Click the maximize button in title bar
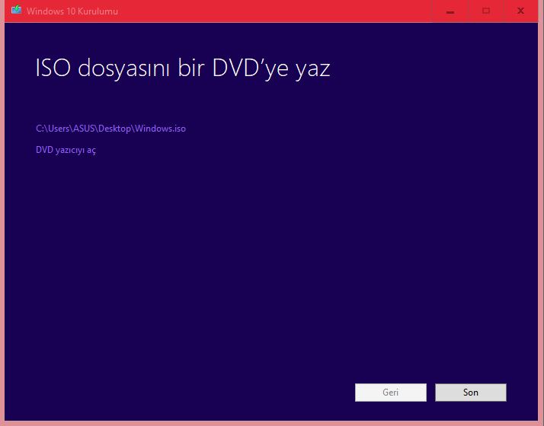The image size is (544, 426). click(x=486, y=11)
